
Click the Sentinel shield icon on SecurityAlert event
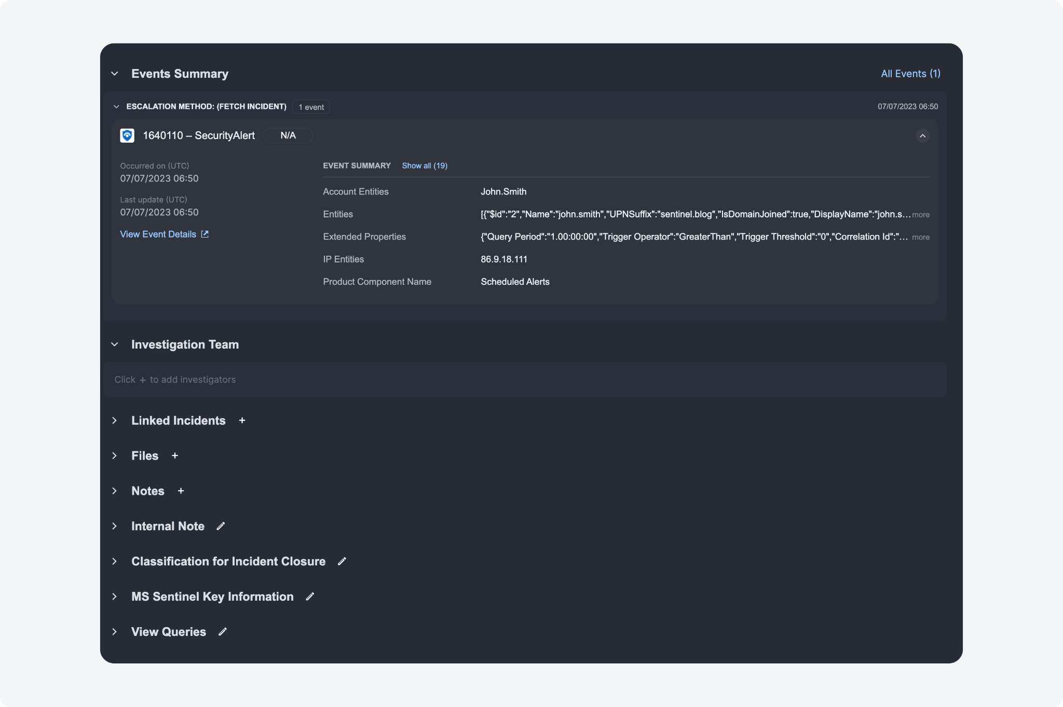coord(127,136)
